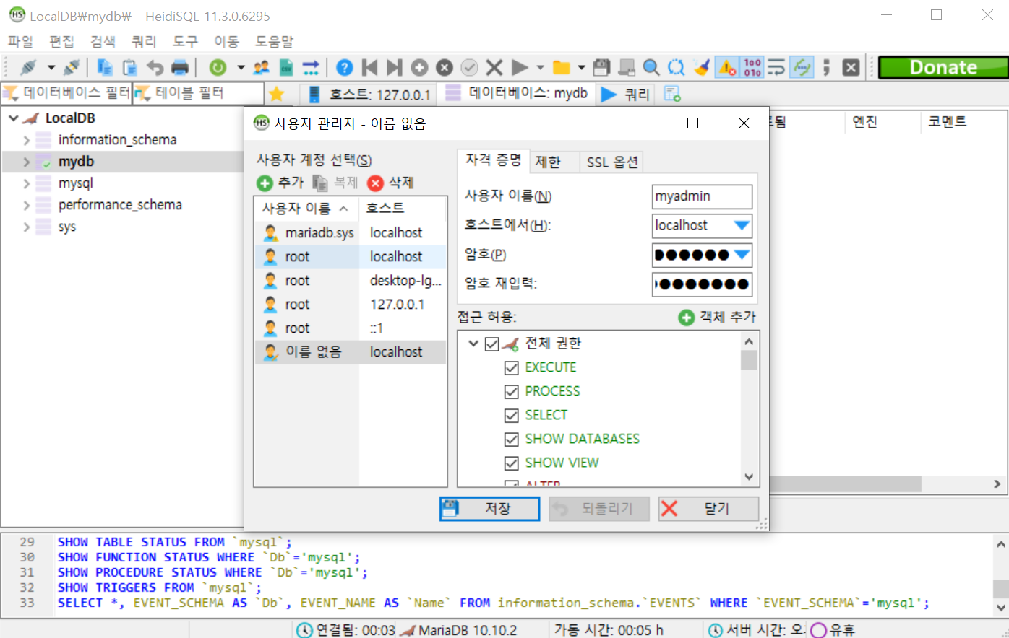Go to first row icon
Screen dimensions: 1009x638
point(369,68)
